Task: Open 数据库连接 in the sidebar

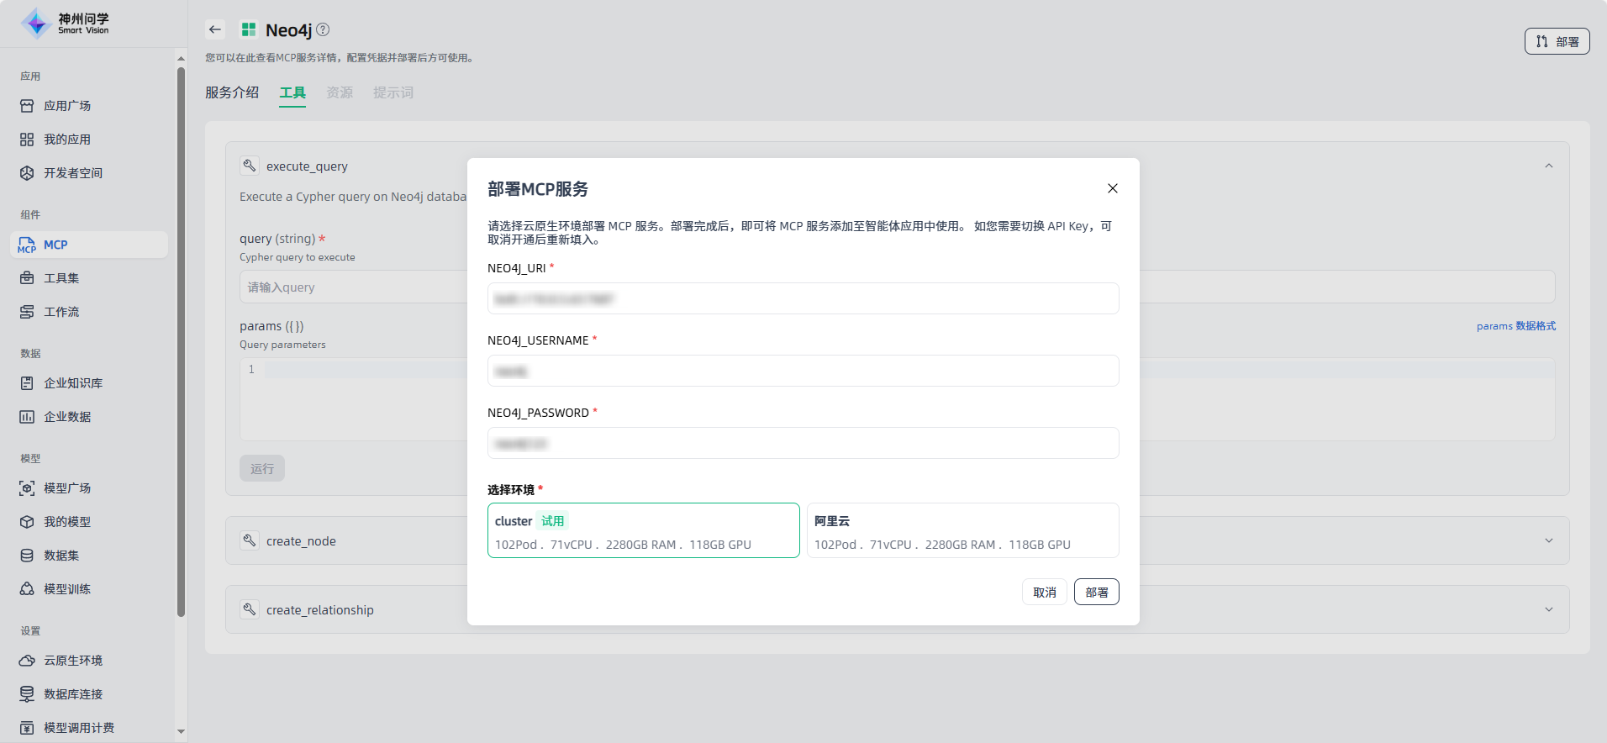Action: pos(73,694)
